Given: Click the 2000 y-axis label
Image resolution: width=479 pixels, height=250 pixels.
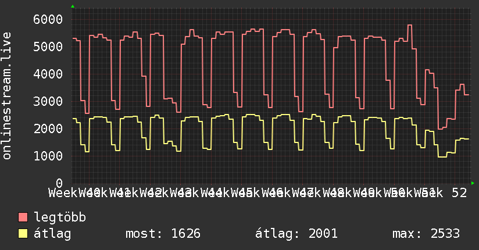Looking at the screenshot, I should point(48,128).
